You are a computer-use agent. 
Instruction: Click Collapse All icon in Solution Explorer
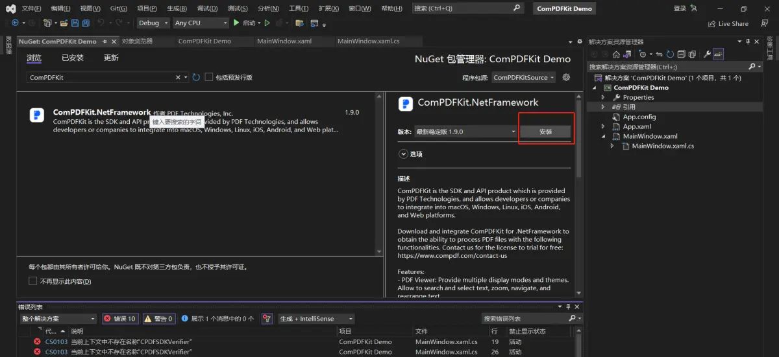click(681, 54)
